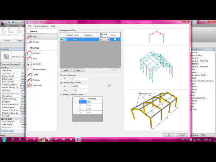The image size is (216, 162).
Task: Click the Span 4 cell in spacing table
Action: click(x=83, y=102)
